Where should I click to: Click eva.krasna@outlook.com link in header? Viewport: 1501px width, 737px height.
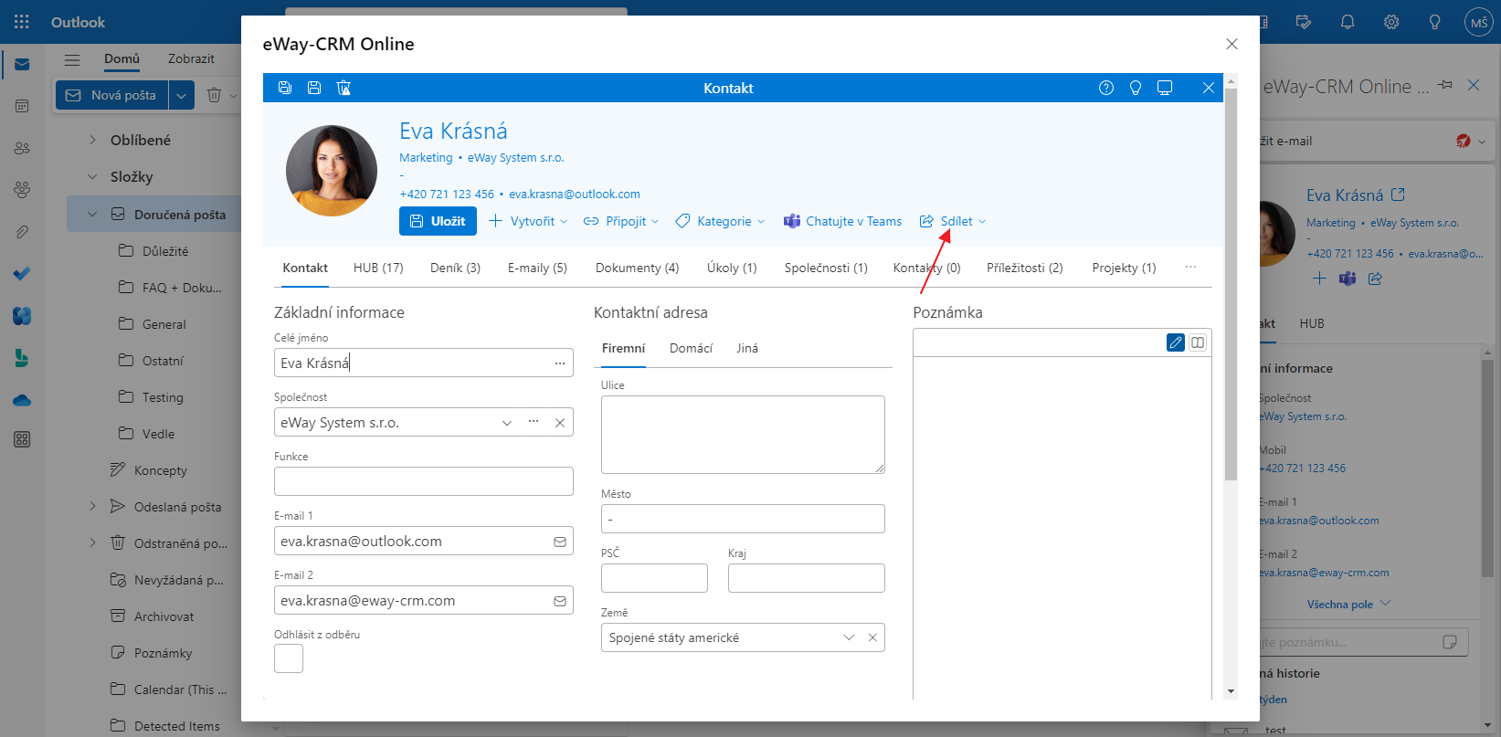[x=575, y=194]
